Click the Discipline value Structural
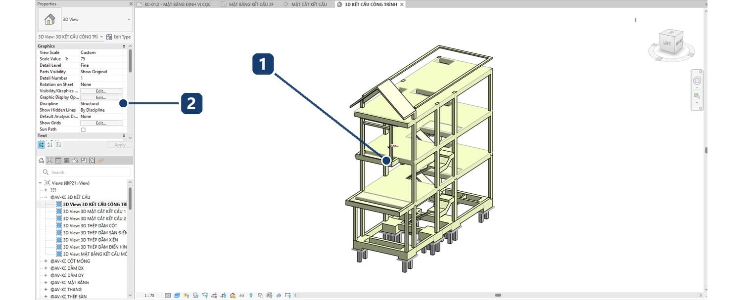This screenshot has width=752, height=300. pos(90,104)
